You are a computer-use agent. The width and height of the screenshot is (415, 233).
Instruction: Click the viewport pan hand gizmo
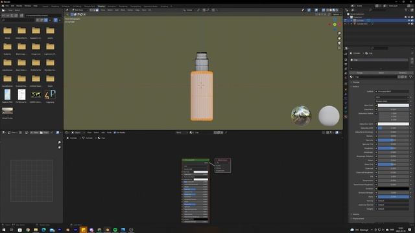[x=339, y=38]
